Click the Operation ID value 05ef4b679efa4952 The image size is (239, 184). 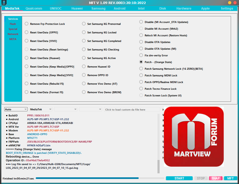tap(38, 160)
